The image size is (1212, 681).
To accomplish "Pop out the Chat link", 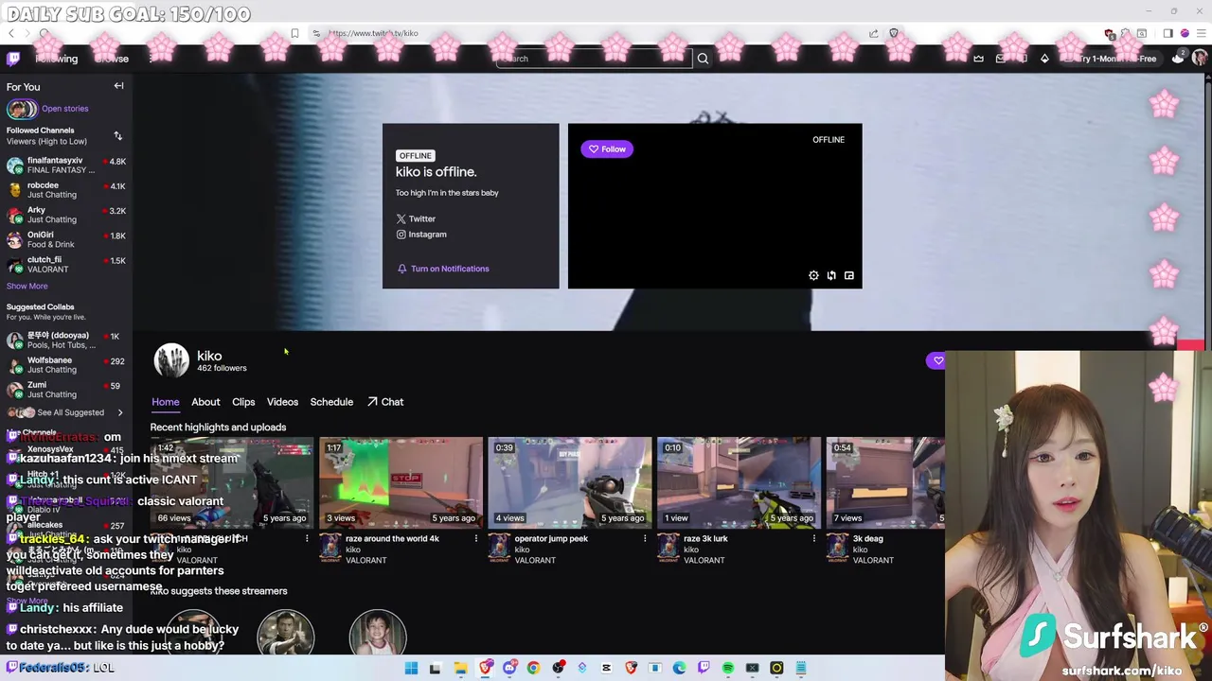I will tap(385, 402).
